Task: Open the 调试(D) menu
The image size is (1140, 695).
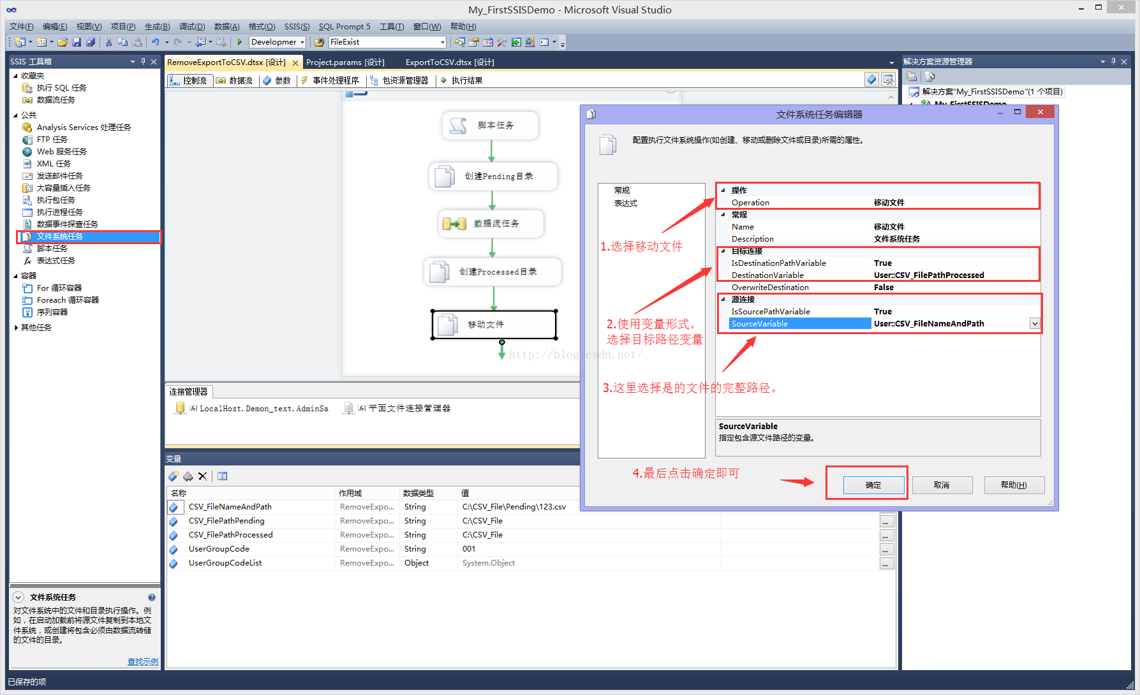Action: (192, 26)
